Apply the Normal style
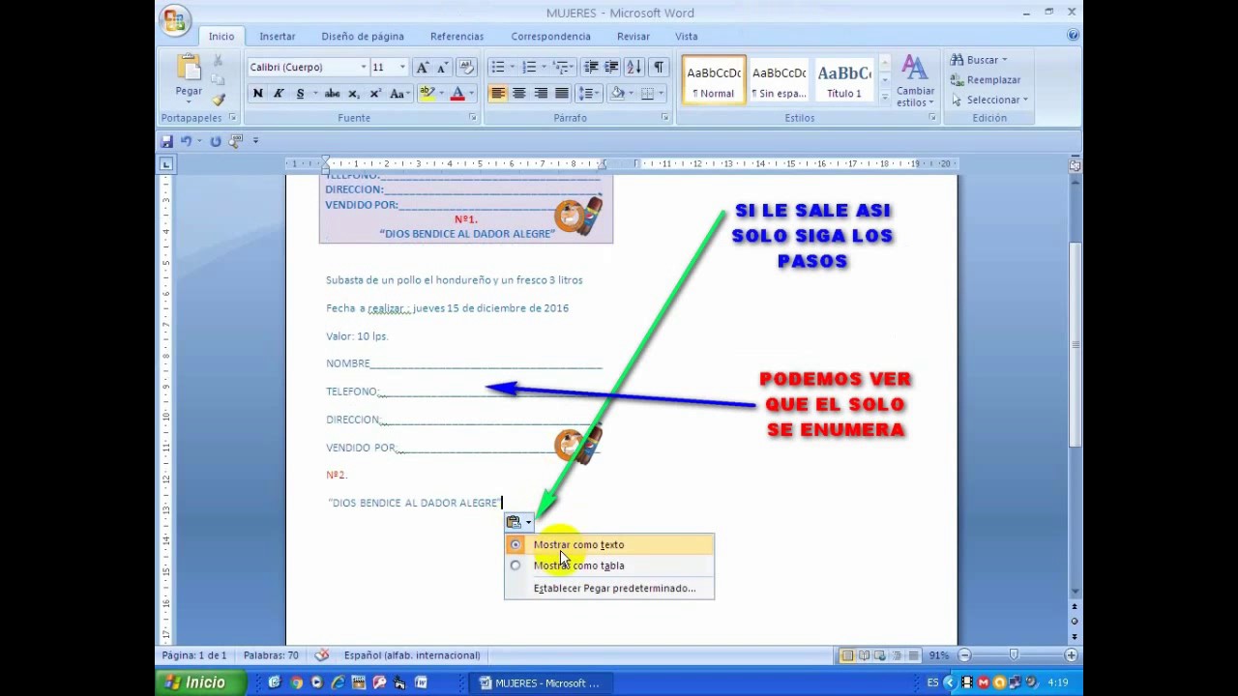This screenshot has width=1238, height=696. [714, 79]
